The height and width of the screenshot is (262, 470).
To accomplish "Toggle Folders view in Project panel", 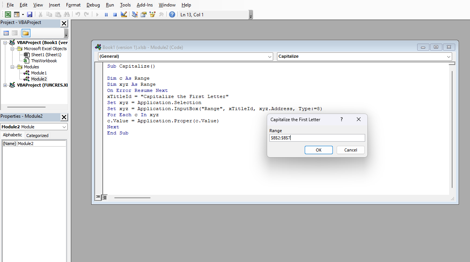I will [26, 33].
